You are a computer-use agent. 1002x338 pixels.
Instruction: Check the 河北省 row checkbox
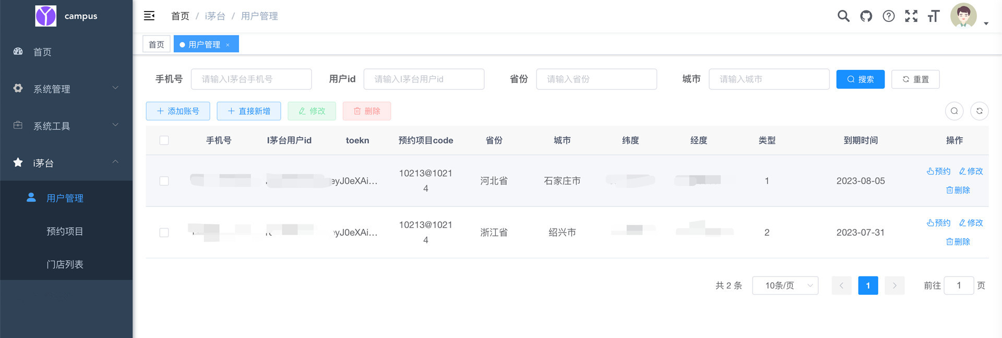pyautogui.click(x=164, y=181)
